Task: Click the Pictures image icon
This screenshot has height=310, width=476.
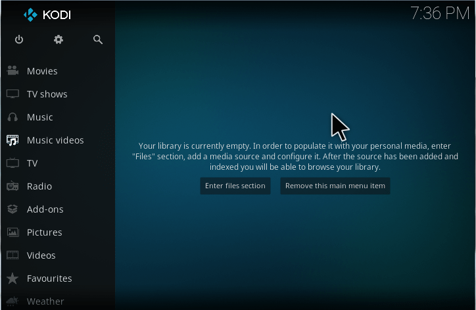Action: (x=12, y=232)
